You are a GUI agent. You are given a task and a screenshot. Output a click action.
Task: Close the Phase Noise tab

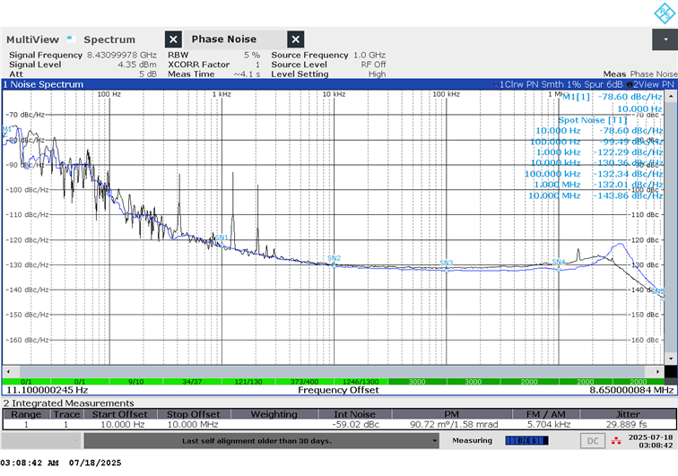click(296, 39)
